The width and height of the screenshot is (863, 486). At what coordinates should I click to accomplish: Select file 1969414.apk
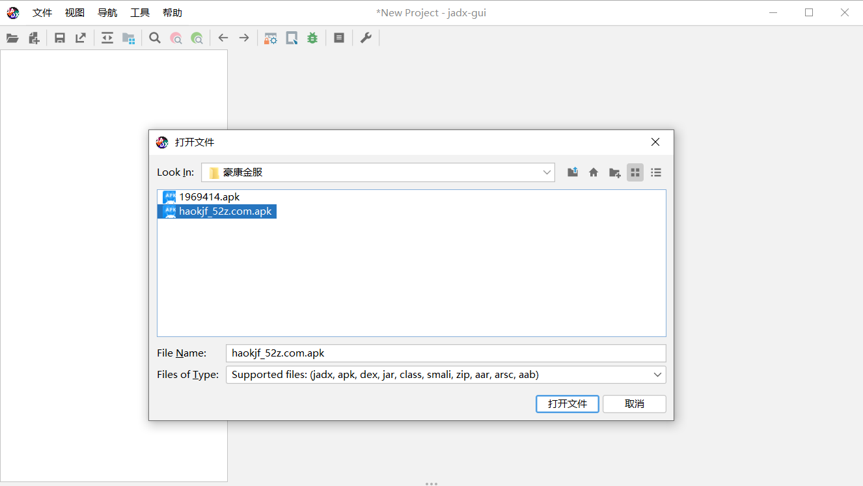click(x=202, y=196)
